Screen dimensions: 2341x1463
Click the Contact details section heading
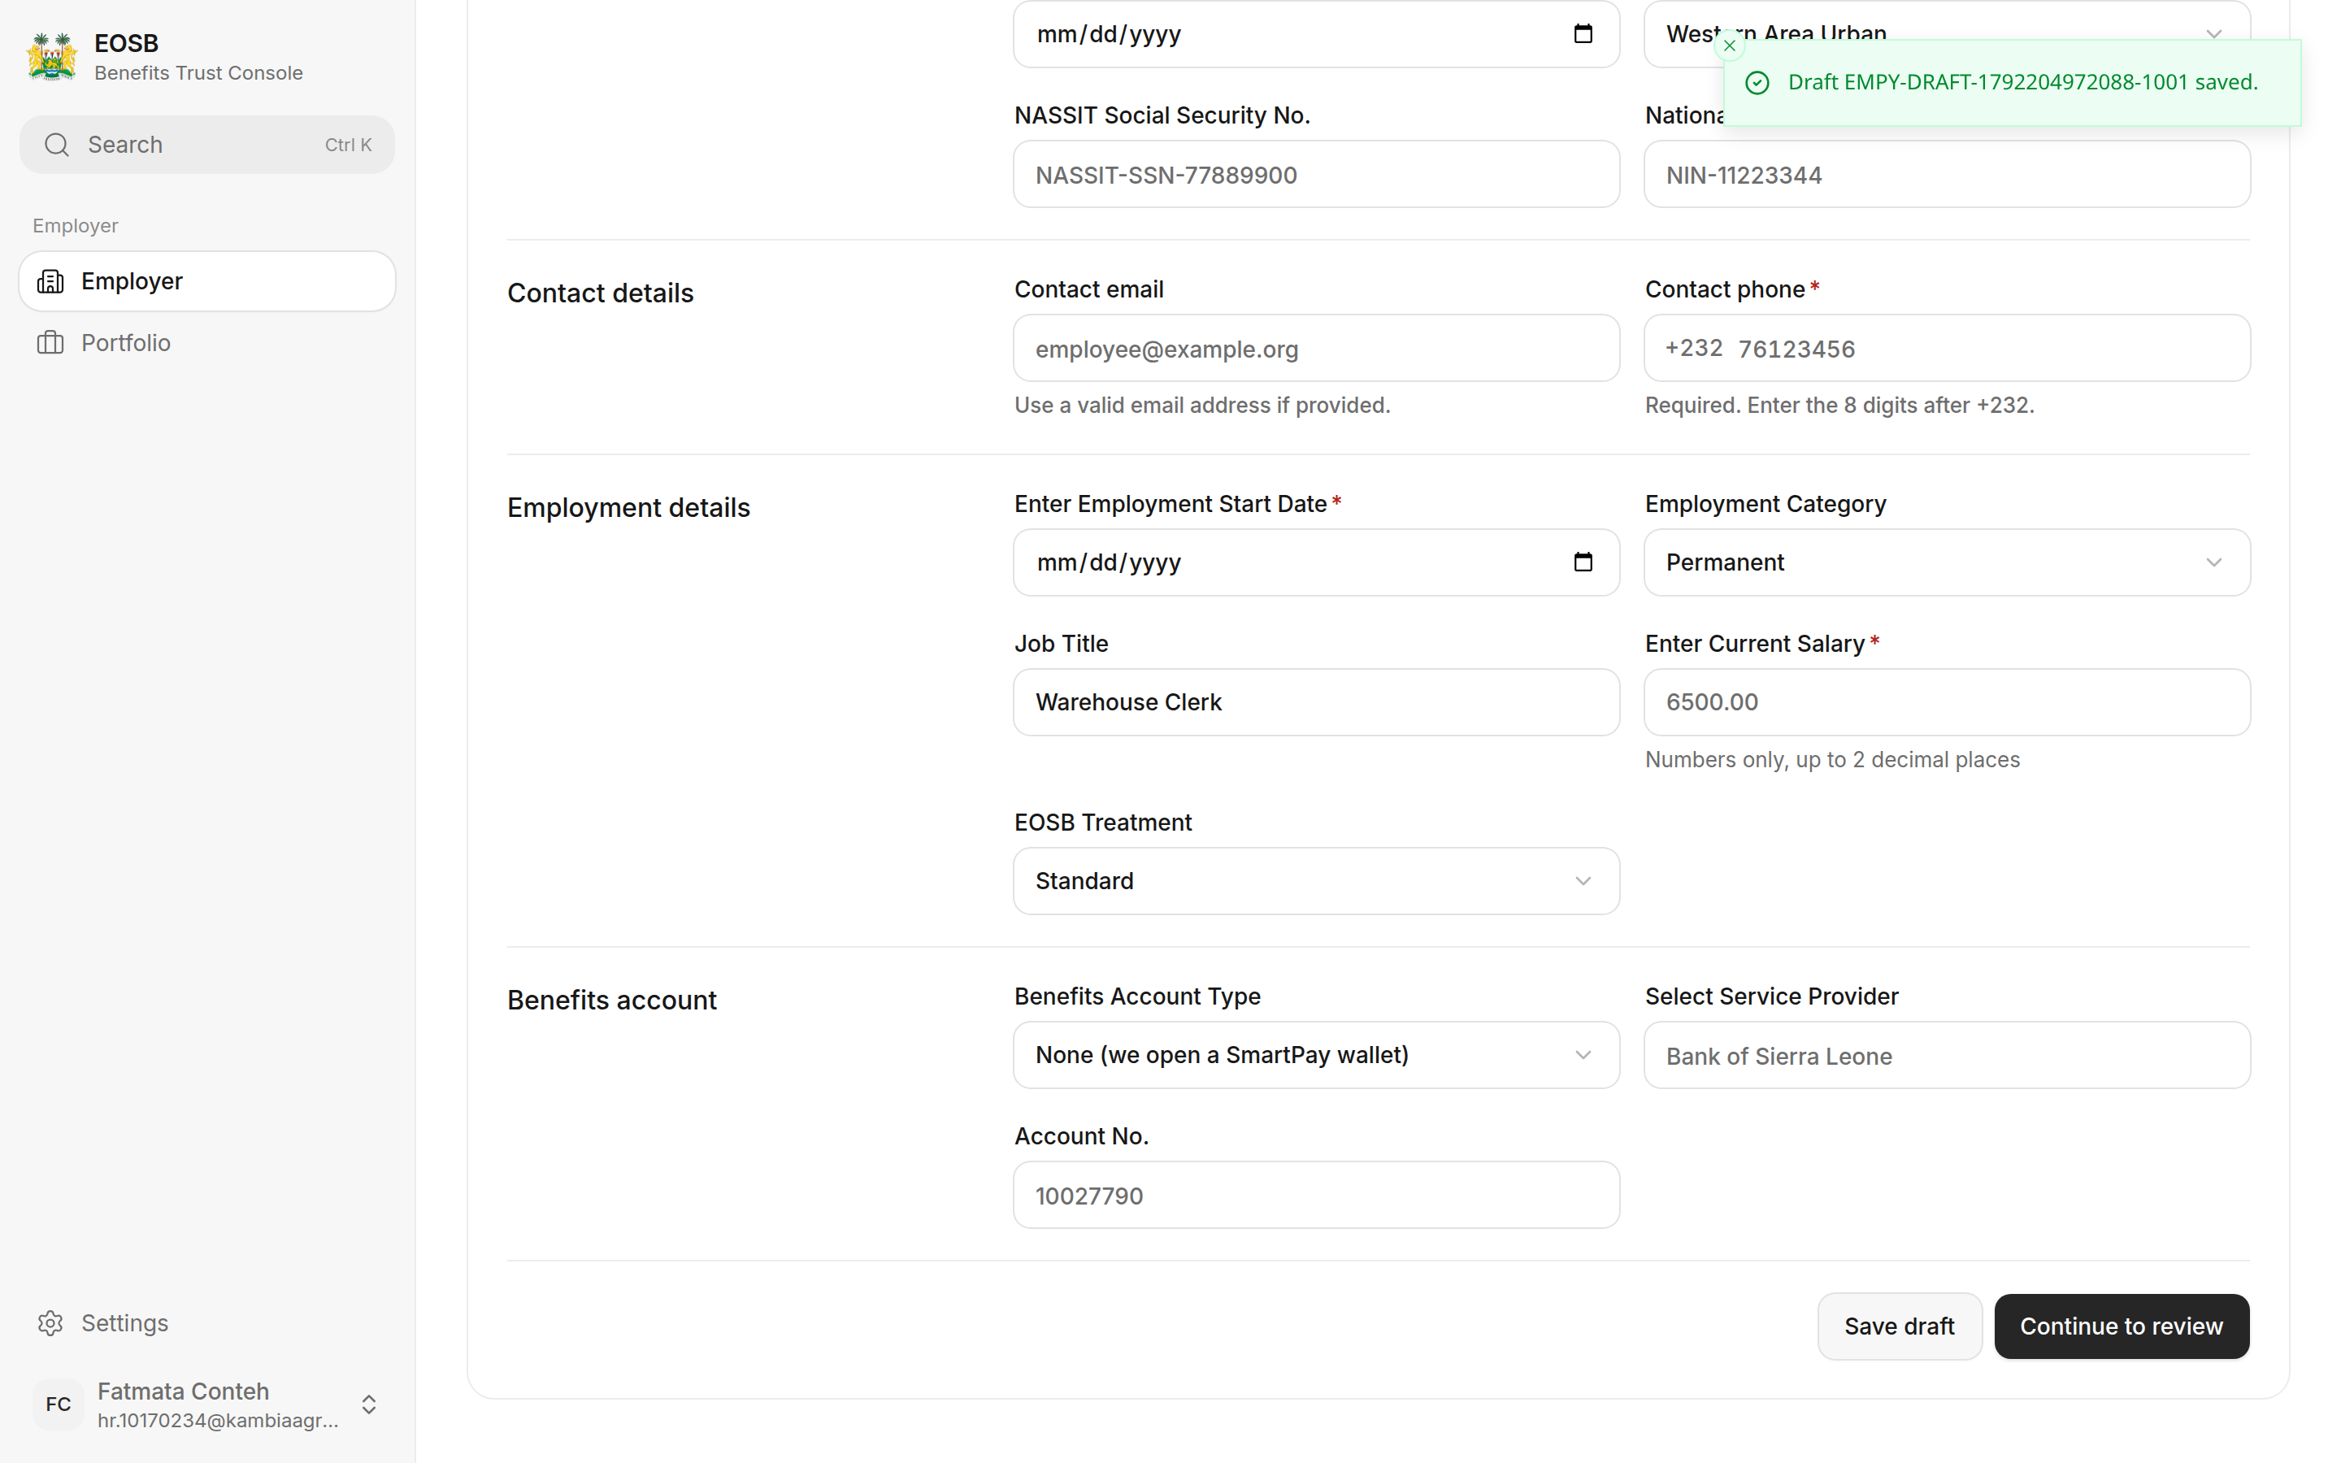tap(600, 293)
